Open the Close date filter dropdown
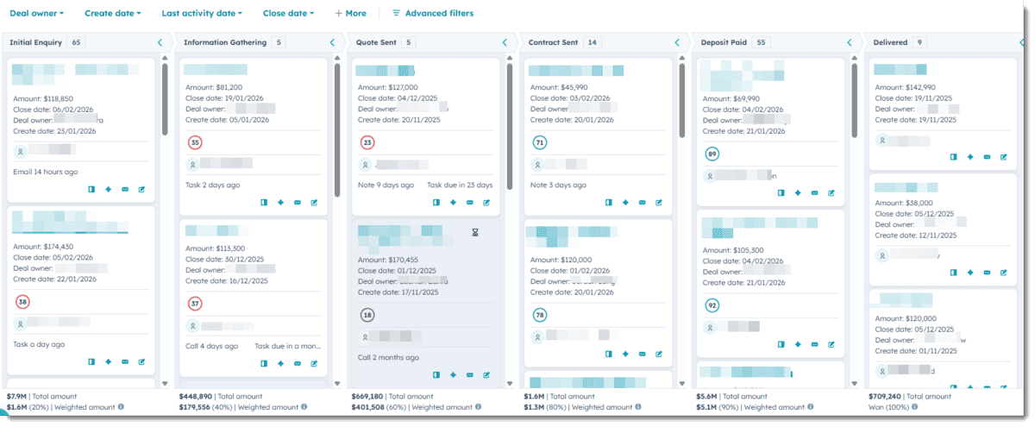Screen dimensions: 1035x427 pyautogui.click(x=288, y=14)
